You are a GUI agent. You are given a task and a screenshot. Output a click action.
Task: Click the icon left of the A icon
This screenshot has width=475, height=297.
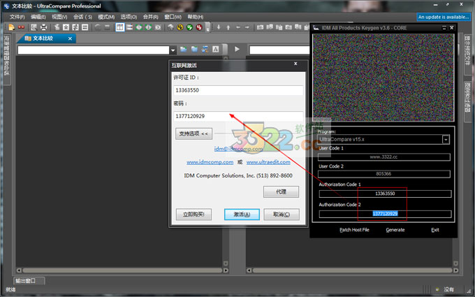(x=205, y=49)
